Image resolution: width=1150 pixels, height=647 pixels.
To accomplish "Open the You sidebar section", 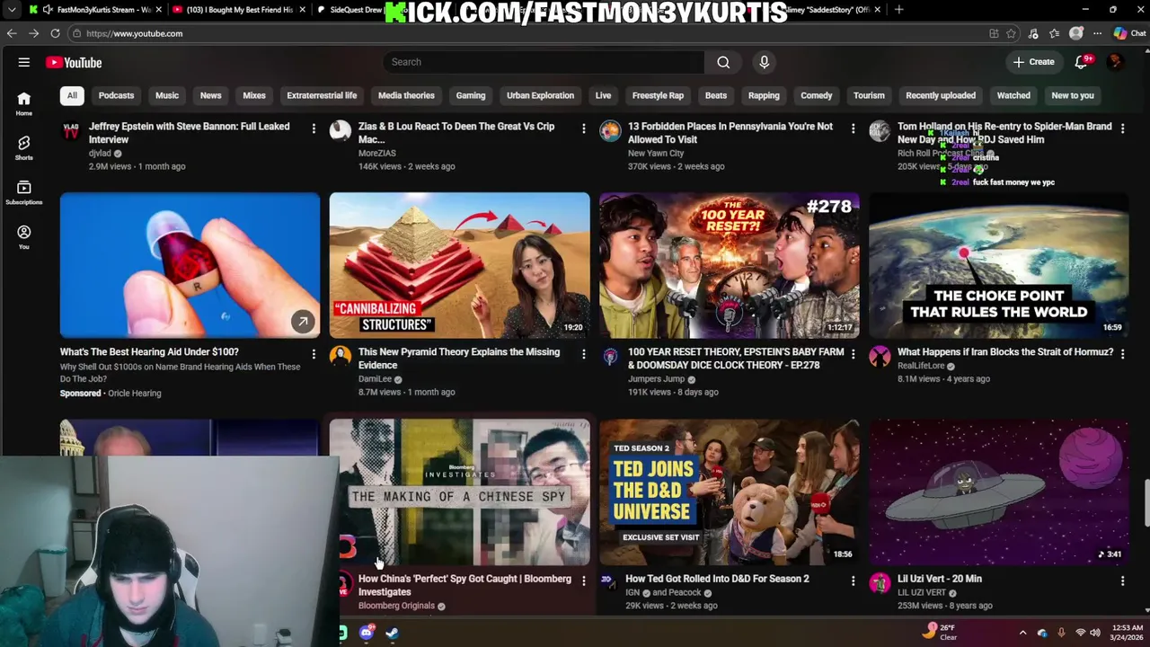I will click(24, 237).
